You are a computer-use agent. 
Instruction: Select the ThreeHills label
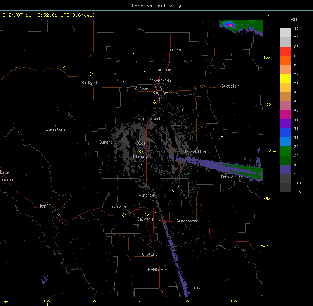pos(195,152)
